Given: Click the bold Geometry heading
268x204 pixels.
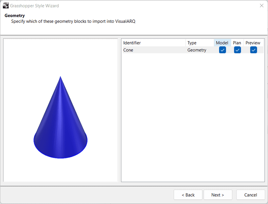Looking at the screenshot, I should (x=15, y=15).
